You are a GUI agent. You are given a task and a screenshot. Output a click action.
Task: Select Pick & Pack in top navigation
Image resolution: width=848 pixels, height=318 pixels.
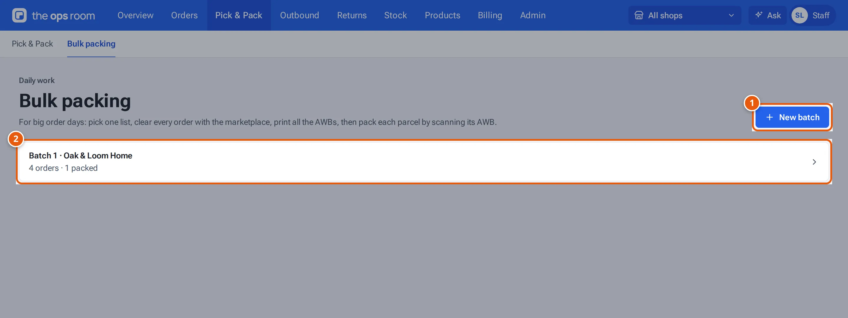tap(239, 15)
